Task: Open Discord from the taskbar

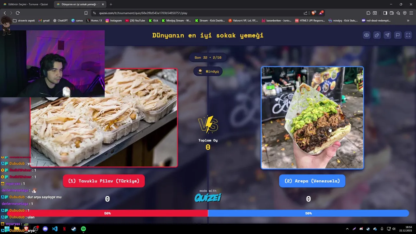Action: click(x=45, y=229)
